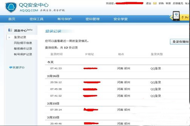
Task: Click the 今天 date group heading
Action: pyautogui.click(x=50, y=62)
